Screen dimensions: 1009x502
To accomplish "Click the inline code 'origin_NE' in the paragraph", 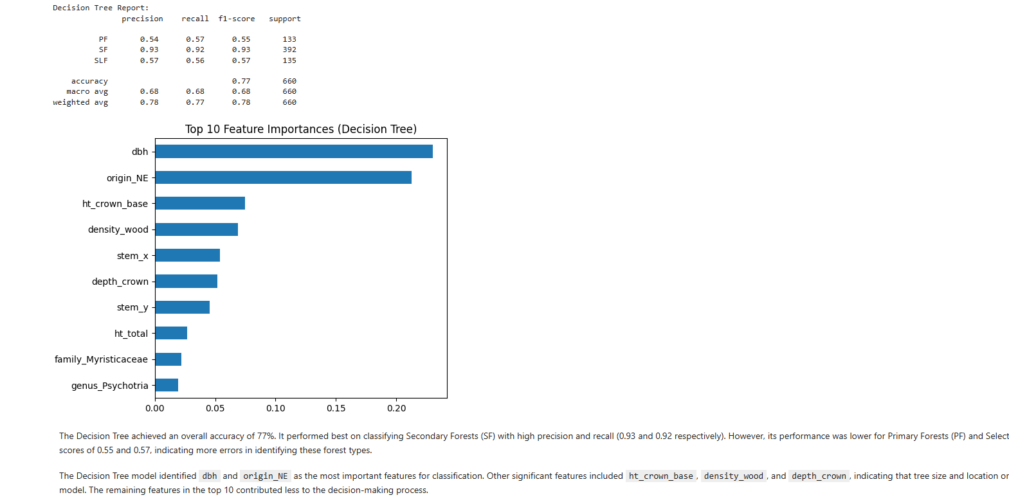I will (265, 476).
